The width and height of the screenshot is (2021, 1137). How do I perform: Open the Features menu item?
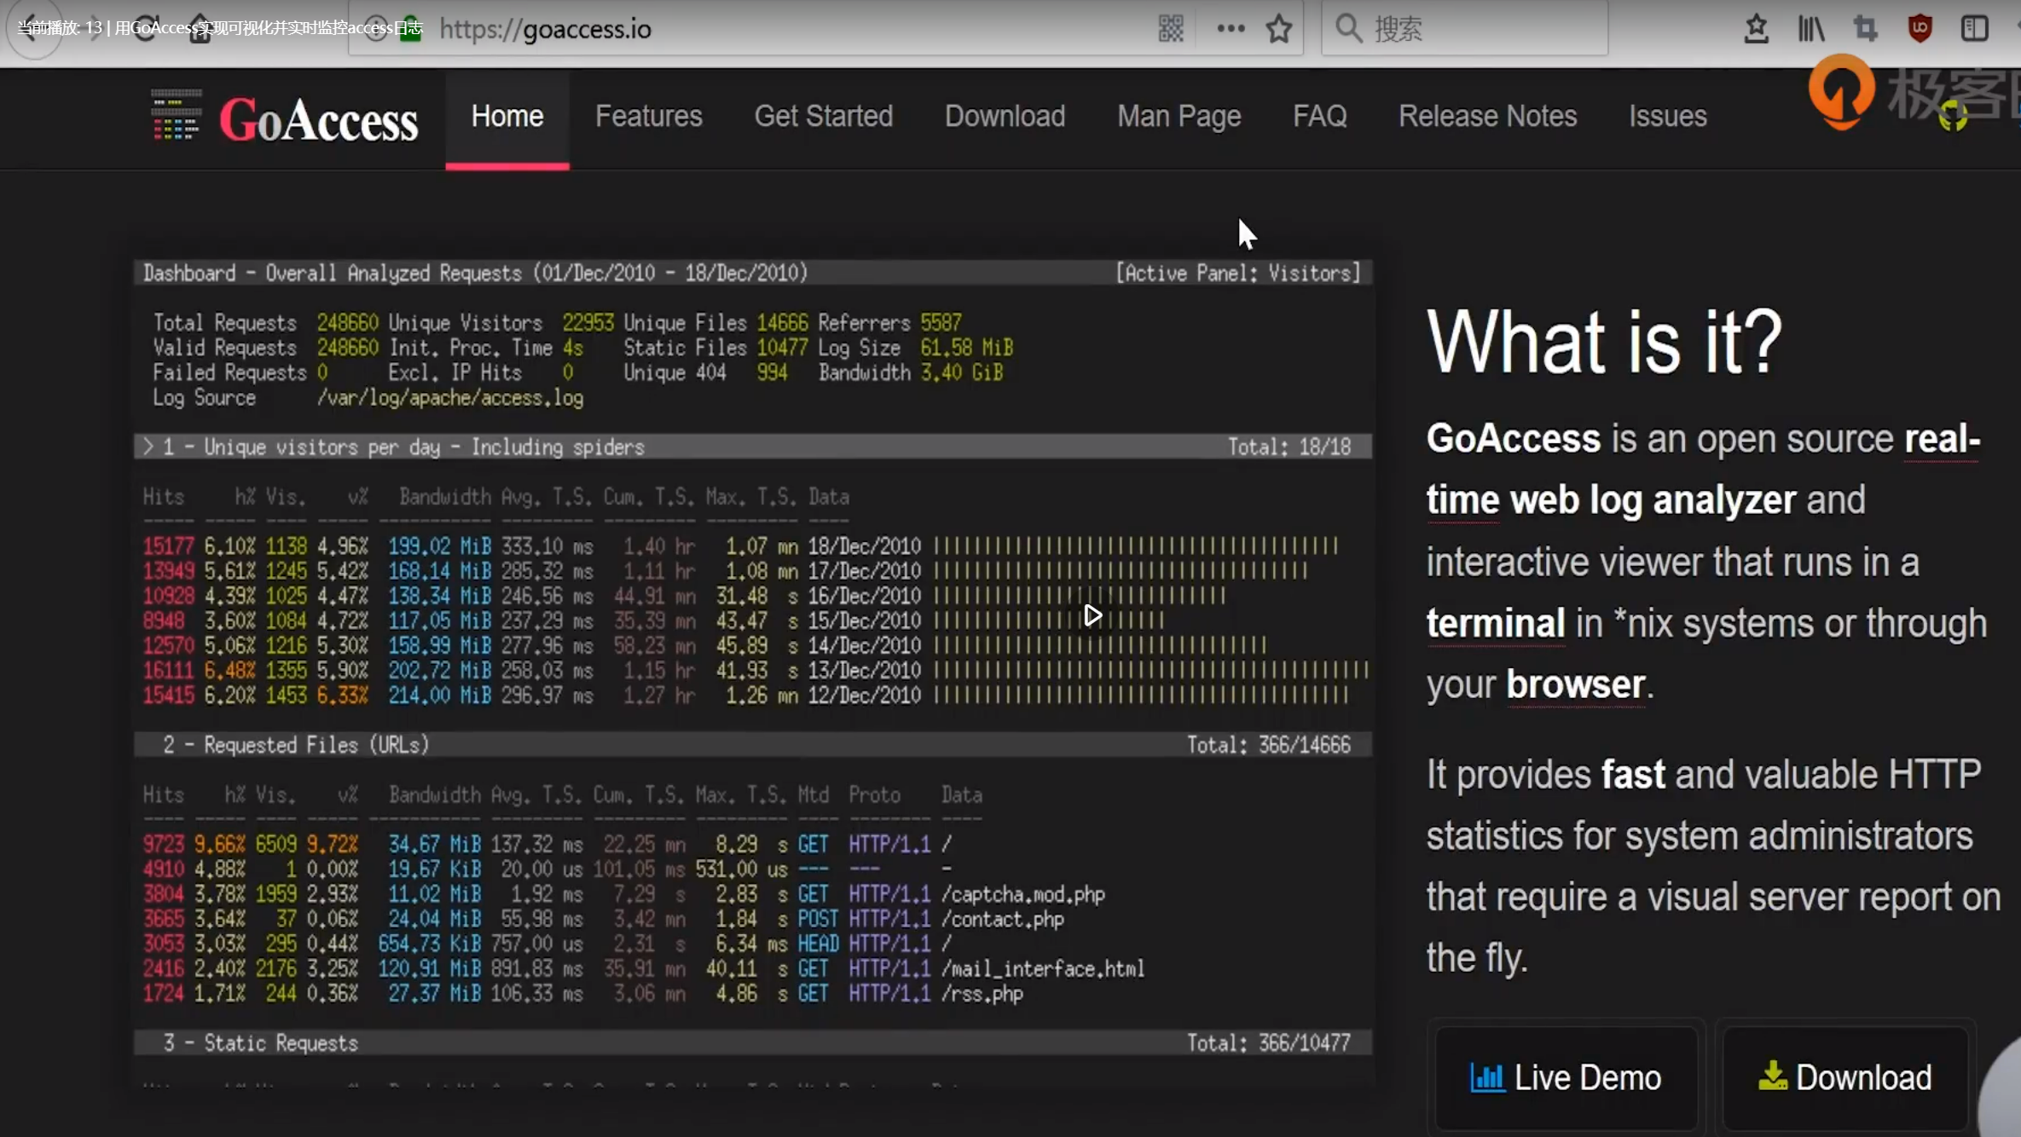649,116
